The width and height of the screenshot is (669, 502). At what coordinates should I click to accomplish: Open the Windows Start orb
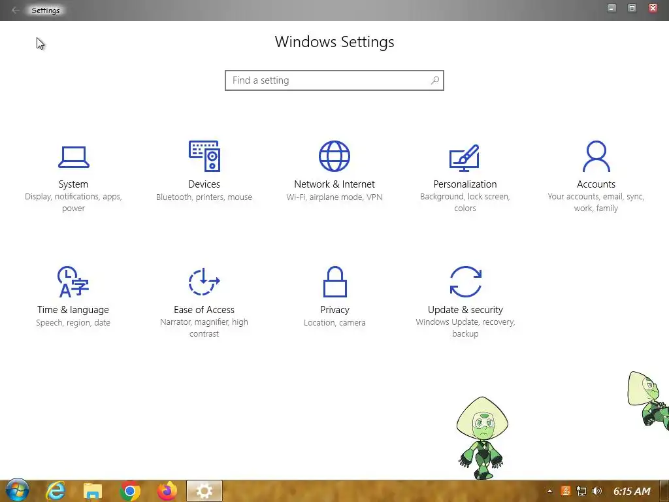(x=17, y=490)
